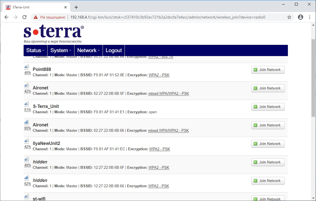Click mixed WPA/WPA2 - PSK for Aironet 6B:5F
This screenshot has height=201, width=316.
(x=169, y=93)
